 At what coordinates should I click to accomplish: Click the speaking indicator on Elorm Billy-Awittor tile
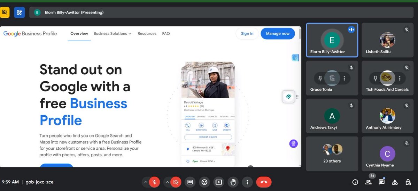pyautogui.click(x=351, y=30)
